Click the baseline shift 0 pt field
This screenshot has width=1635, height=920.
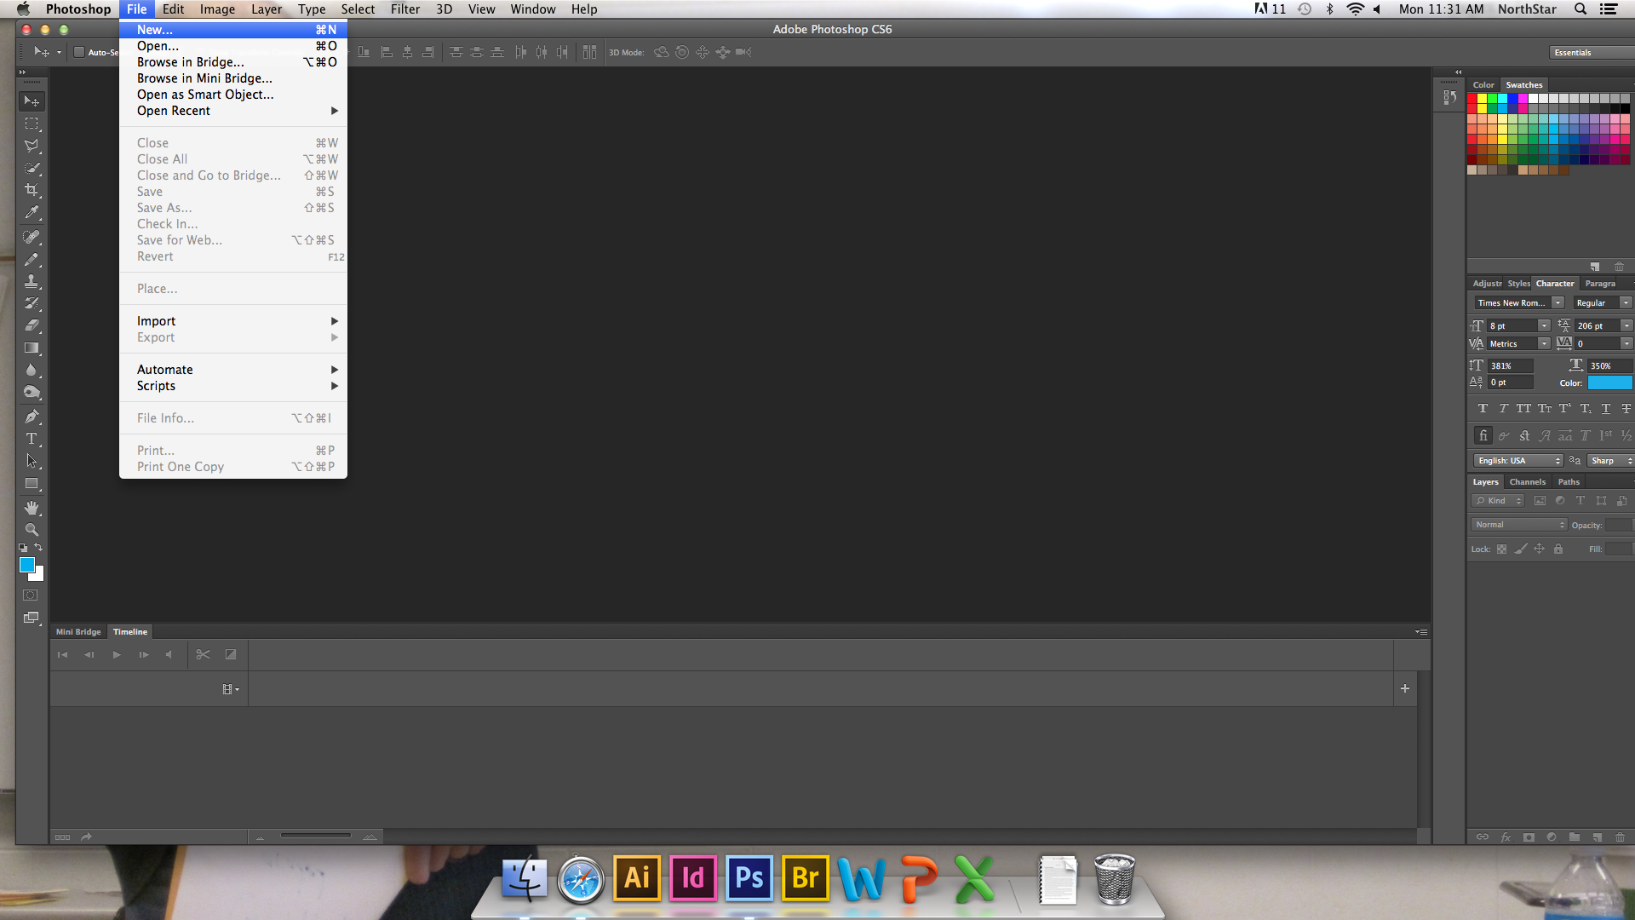coord(1511,382)
